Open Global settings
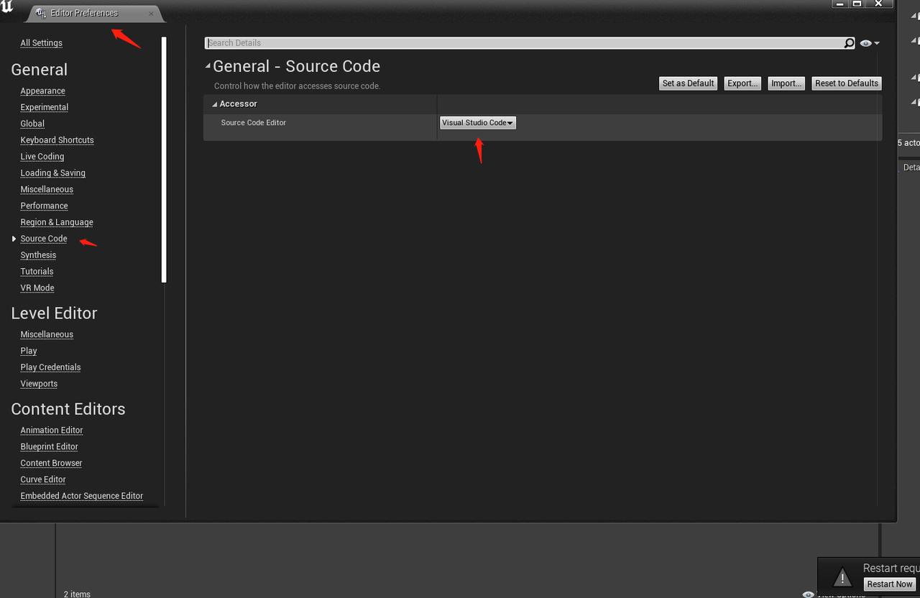920x598 pixels. click(x=32, y=124)
